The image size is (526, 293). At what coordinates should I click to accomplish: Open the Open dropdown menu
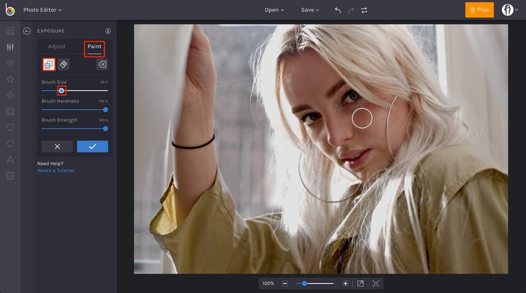(x=274, y=10)
